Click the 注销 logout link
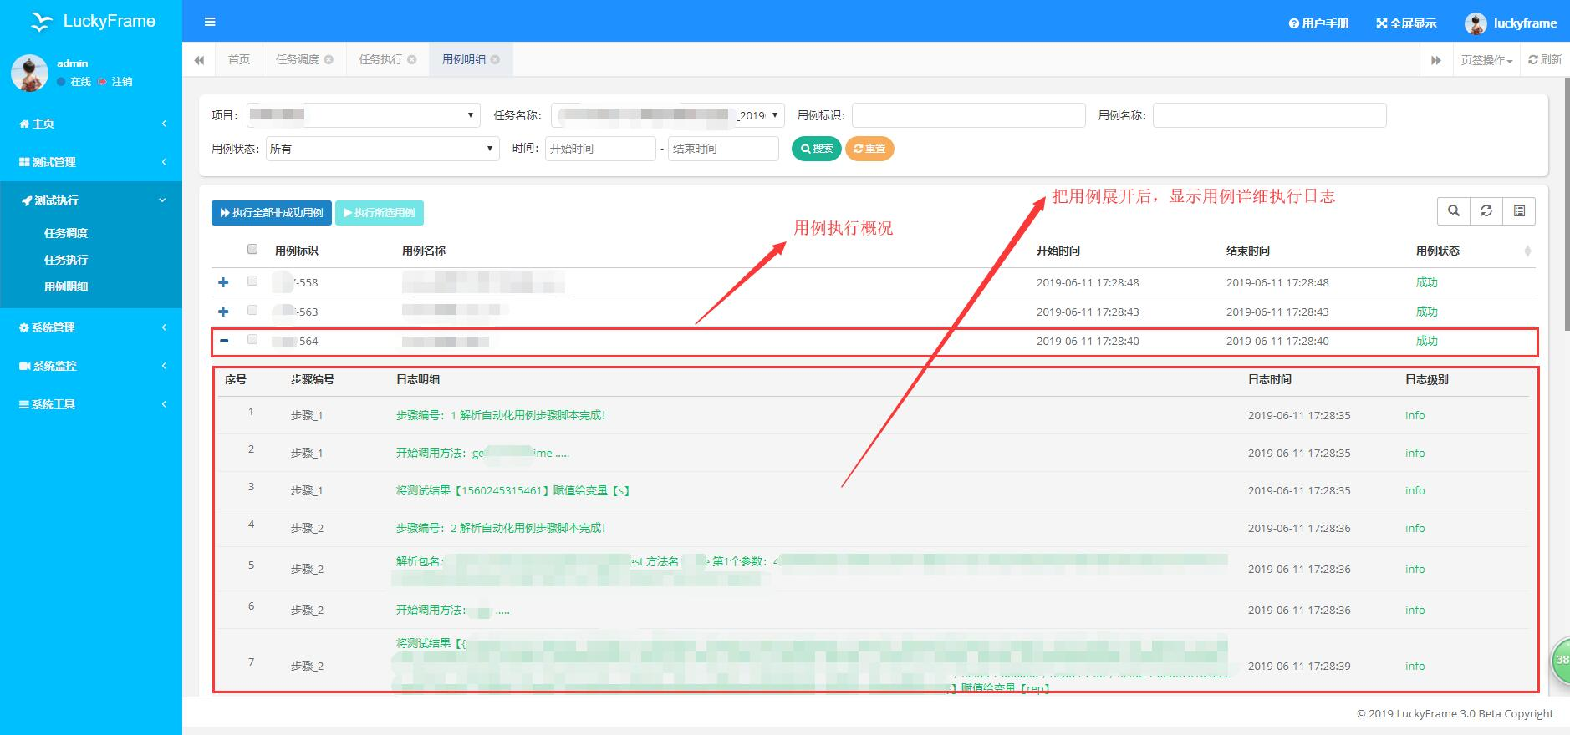 pos(116,82)
